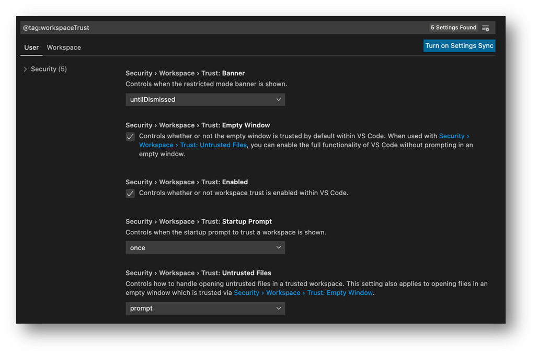
Task: Click the 5 Settings Found badge
Action: click(x=453, y=27)
